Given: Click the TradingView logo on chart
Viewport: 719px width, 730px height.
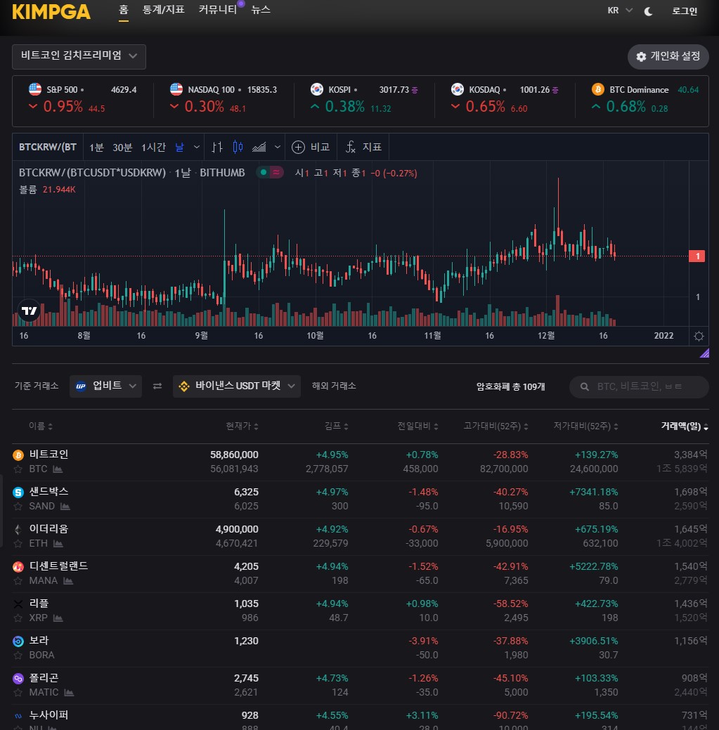Looking at the screenshot, I should 29,311.
